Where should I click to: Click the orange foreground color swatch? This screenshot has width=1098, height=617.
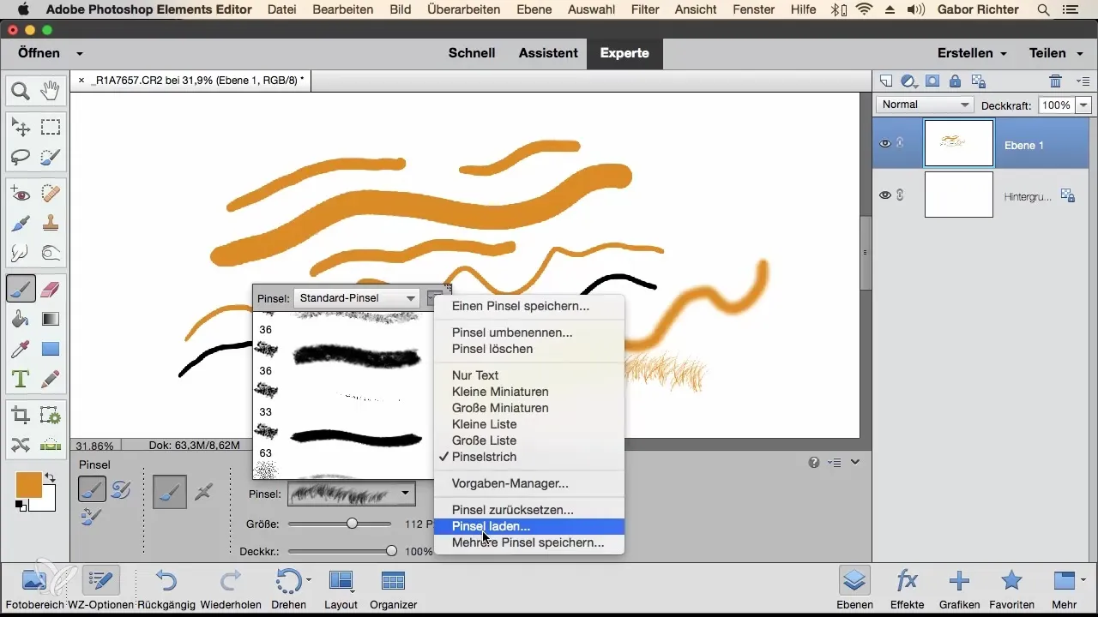[x=29, y=485]
